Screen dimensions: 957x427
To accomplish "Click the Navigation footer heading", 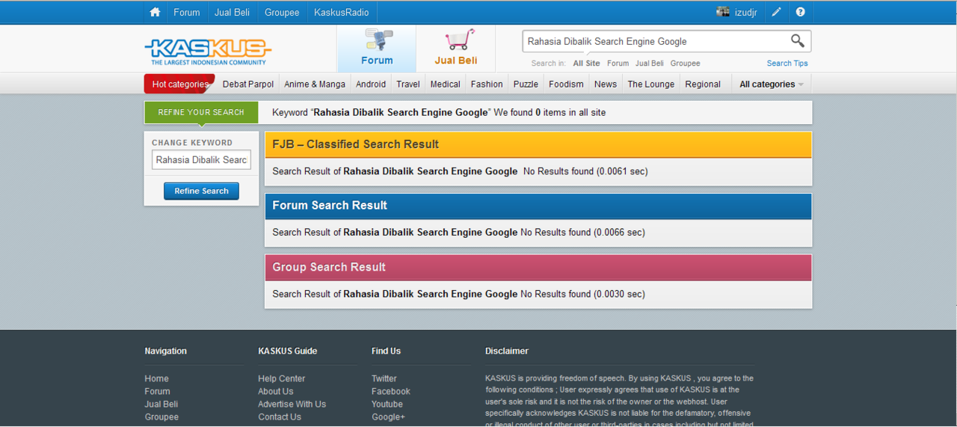I will tap(166, 351).
